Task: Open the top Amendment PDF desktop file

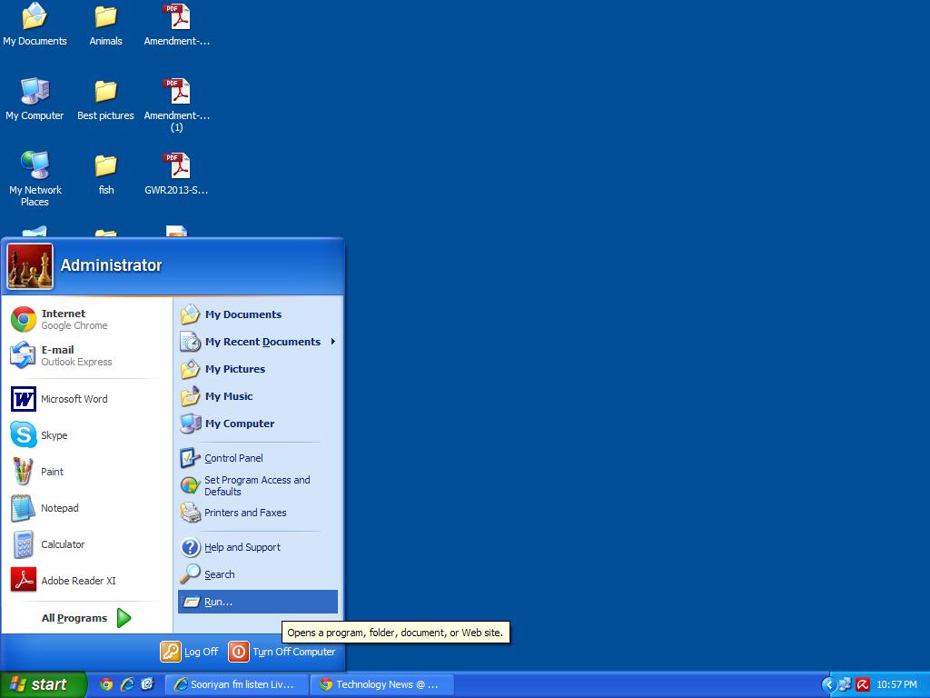Action: (x=176, y=25)
